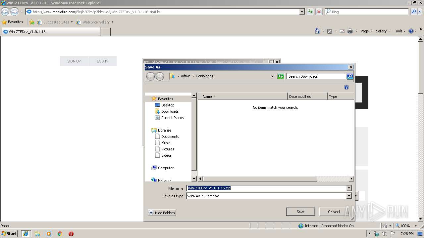Click Save As dialog forward arrow
The image size is (424, 238).
(160, 76)
